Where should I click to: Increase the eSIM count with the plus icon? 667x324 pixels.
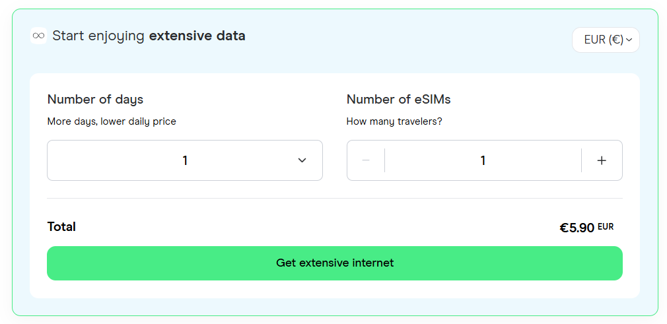click(x=602, y=160)
